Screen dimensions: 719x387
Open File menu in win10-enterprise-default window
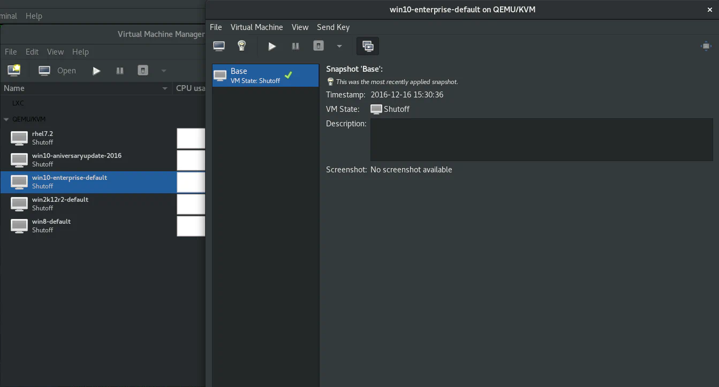click(216, 27)
